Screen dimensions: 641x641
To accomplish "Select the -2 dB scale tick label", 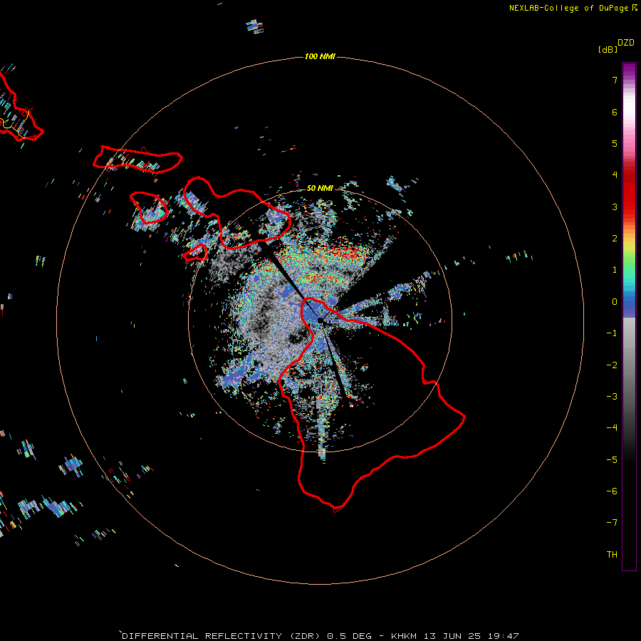I will coord(612,365).
